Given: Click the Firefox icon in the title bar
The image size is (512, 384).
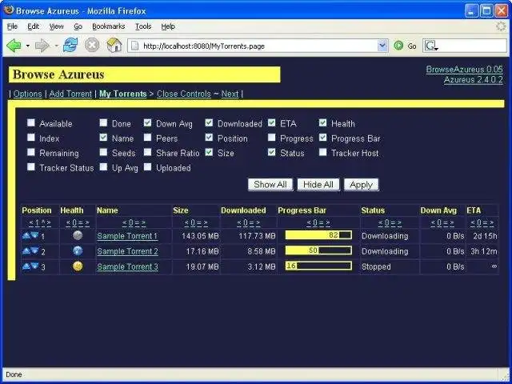Looking at the screenshot, I should coord(9,10).
